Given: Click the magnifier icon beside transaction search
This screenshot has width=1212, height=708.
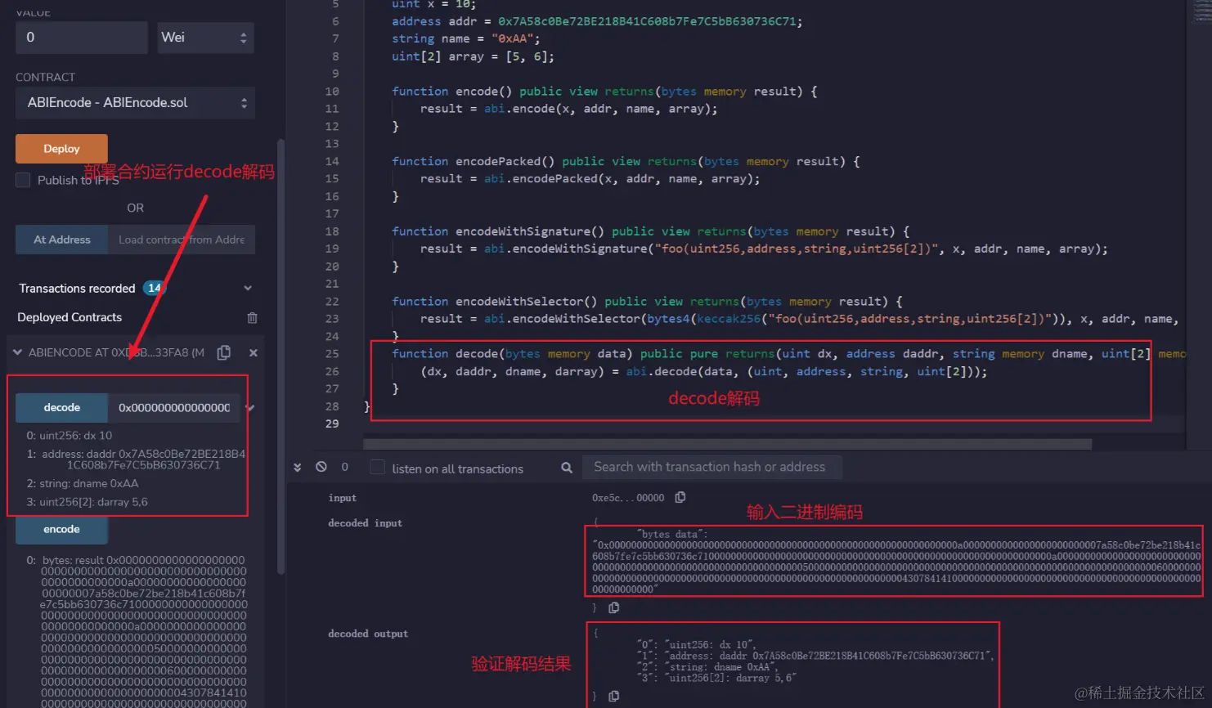Looking at the screenshot, I should coord(567,468).
